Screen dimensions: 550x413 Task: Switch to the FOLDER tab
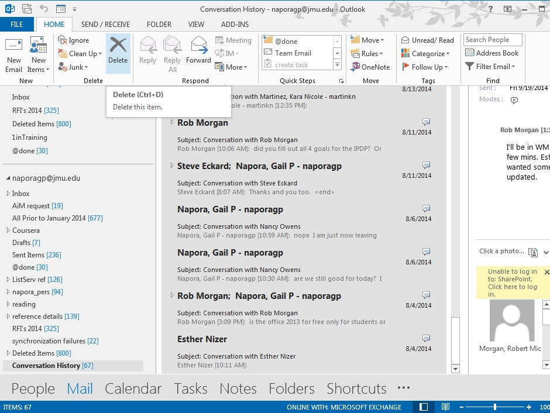(159, 24)
